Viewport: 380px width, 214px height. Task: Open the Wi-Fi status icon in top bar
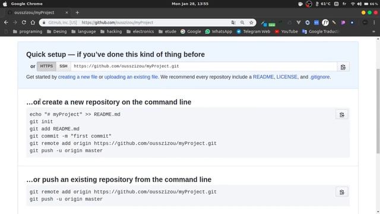(353, 4)
